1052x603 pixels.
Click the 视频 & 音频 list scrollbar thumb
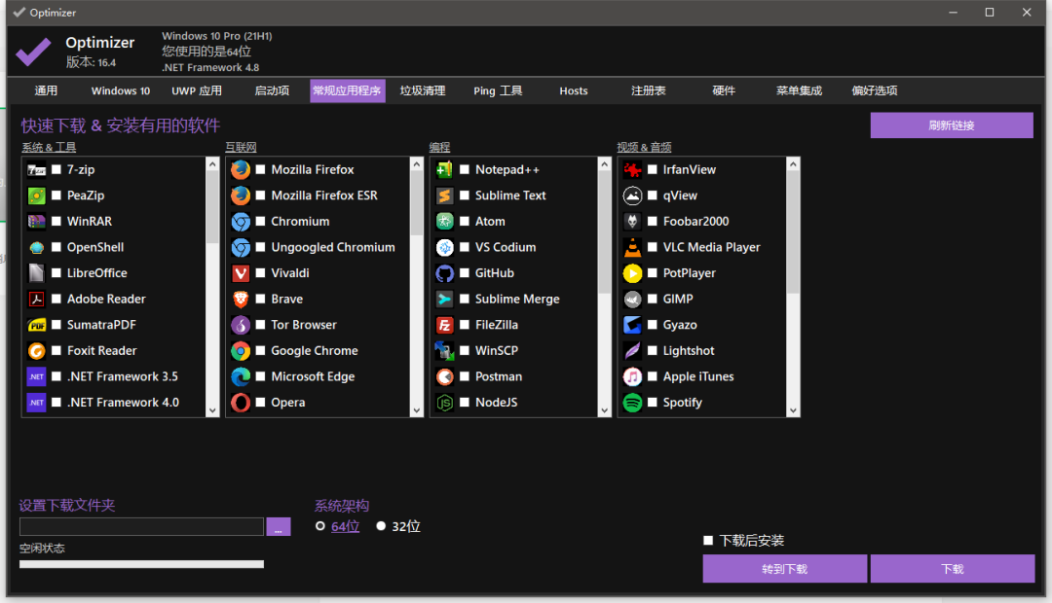pos(793,231)
